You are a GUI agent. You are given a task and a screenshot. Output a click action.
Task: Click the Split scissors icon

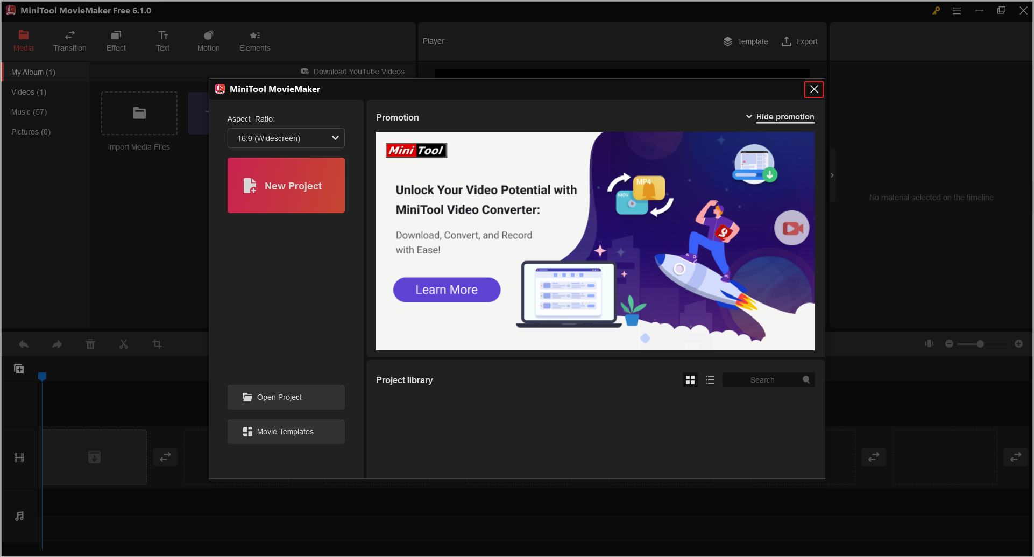point(124,344)
